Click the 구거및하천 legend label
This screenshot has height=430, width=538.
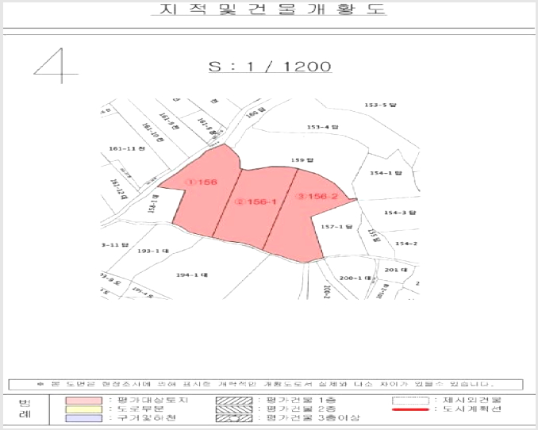click(x=147, y=418)
